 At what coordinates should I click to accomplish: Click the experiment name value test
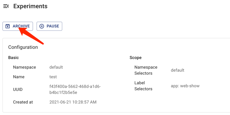[53, 77]
